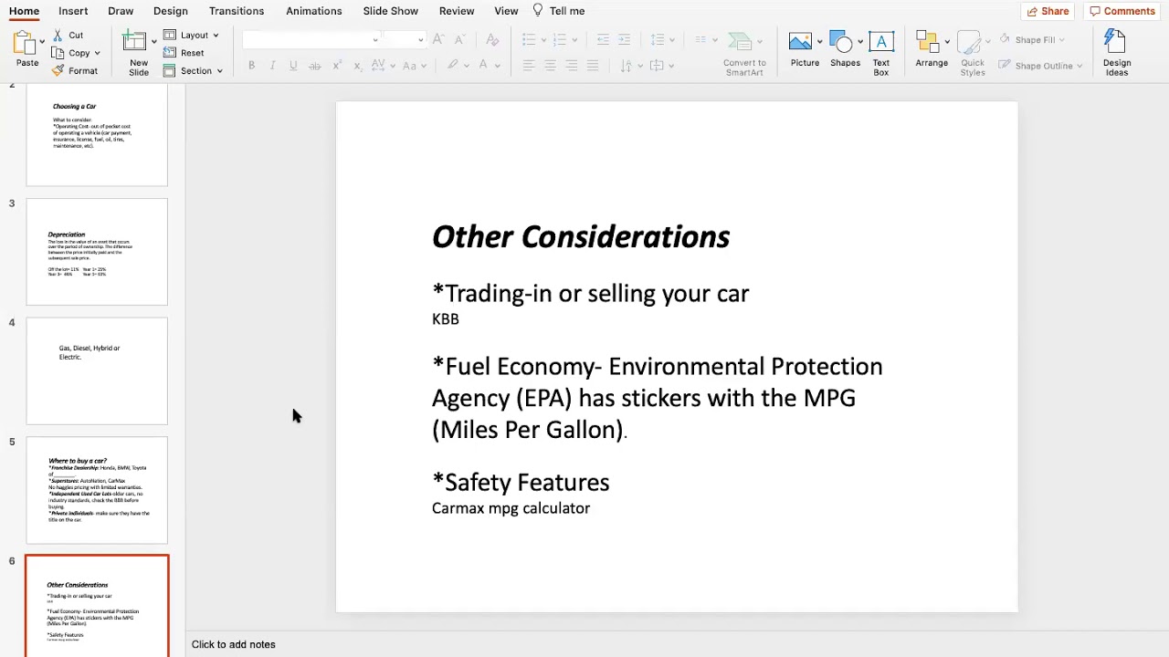Open Design Ideas pane
The height and width of the screenshot is (657, 1169).
pyautogui.click(x=1116, y=53)
